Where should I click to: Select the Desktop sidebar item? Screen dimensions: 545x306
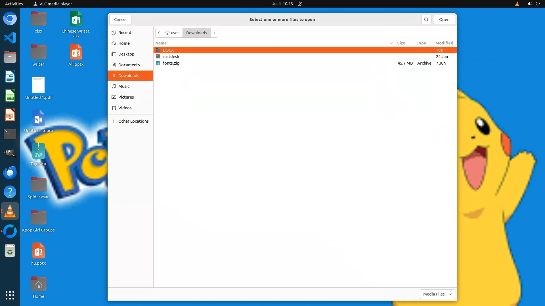click(x=126, y=54)
